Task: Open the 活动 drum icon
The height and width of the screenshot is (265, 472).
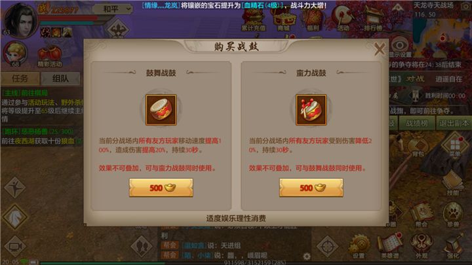Action: coord(343,18)
